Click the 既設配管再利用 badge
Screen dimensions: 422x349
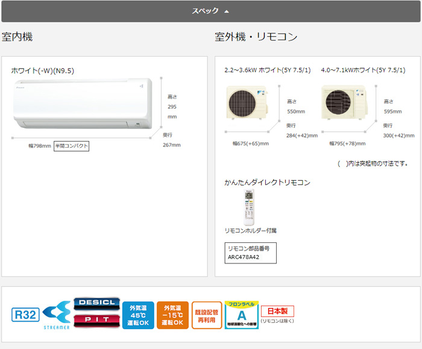tap(207, 315)
